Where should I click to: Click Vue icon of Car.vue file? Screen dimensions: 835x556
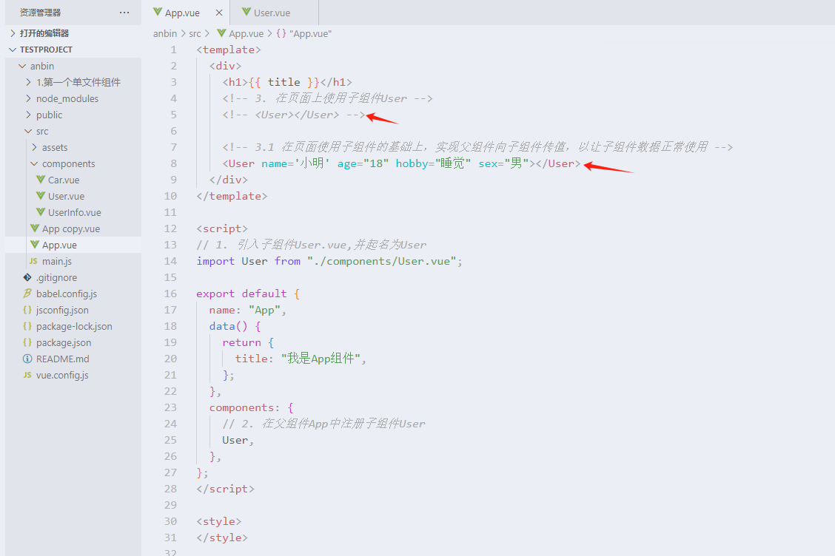coord(41,180)
